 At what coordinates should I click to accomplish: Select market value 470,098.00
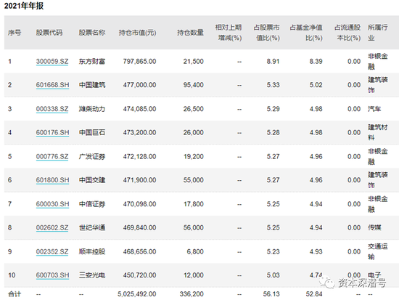pos(140,204)
